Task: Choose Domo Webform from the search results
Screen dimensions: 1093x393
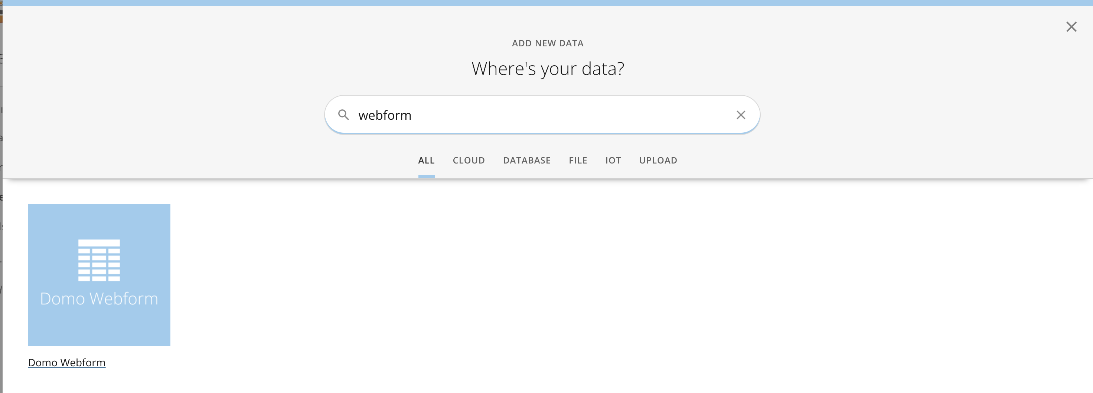Action: click(98, 274)
